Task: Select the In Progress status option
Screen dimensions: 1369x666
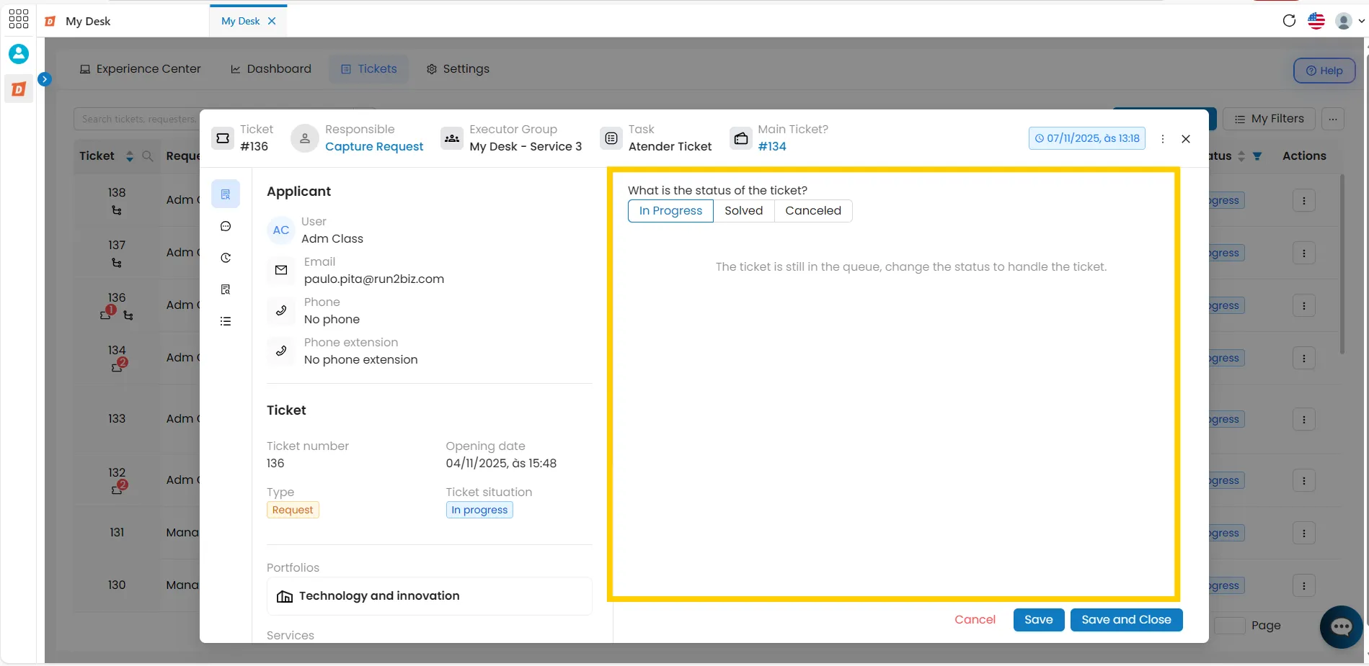Action: click(670, 211)
